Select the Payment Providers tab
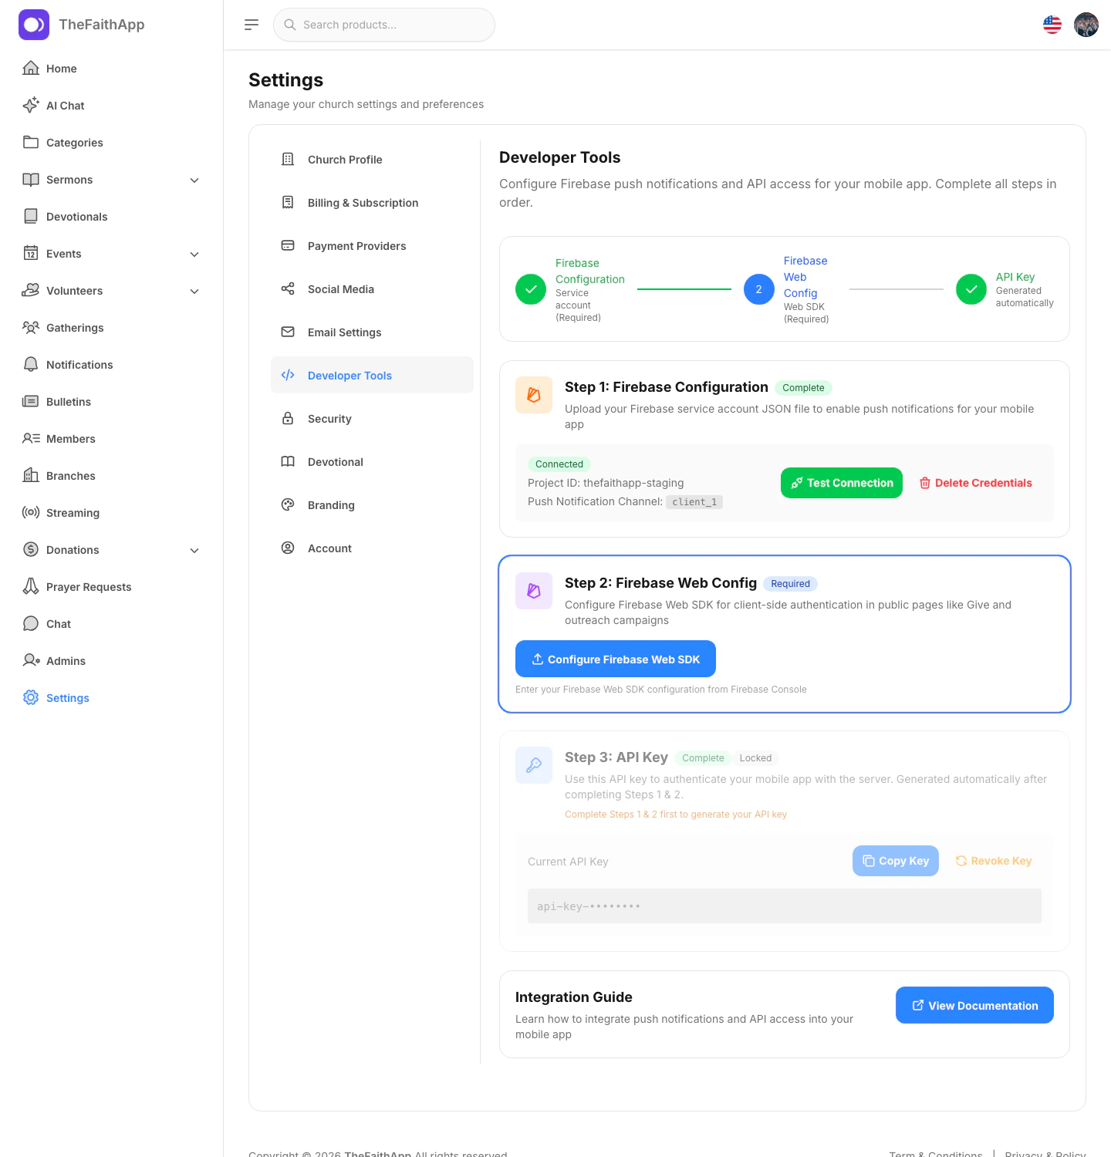The height and width of the screenshot is (1157, 1111). tap(372, 245)
